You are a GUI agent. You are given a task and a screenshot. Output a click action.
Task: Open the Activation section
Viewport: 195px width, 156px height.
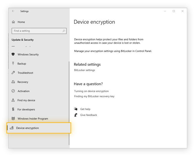click(23, 91)
